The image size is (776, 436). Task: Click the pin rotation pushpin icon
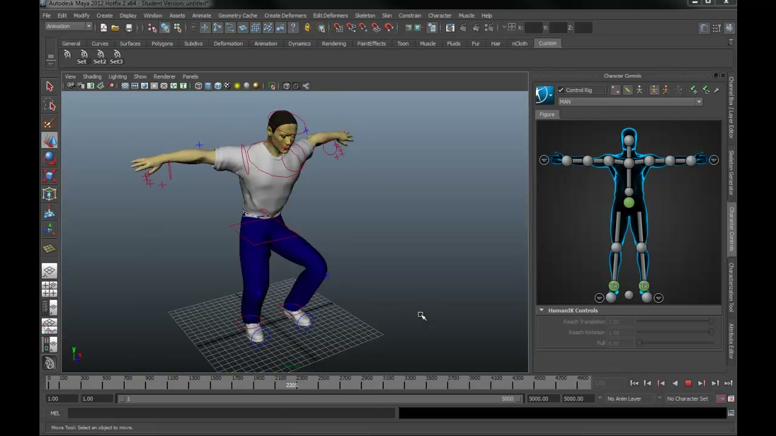point(706,90)
